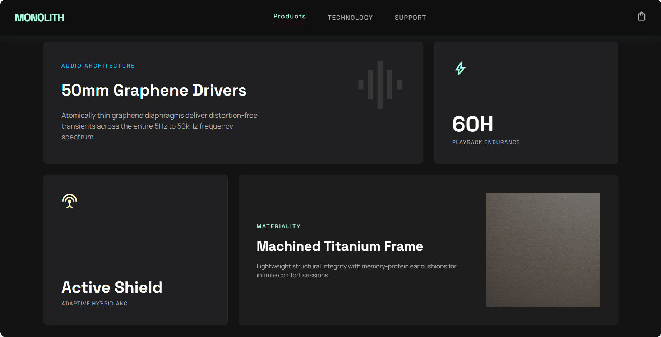Click the lightning bolt battery icon
Image resolution: width=661 pixels, height=337 pixels.
click(x=460, y=68)
